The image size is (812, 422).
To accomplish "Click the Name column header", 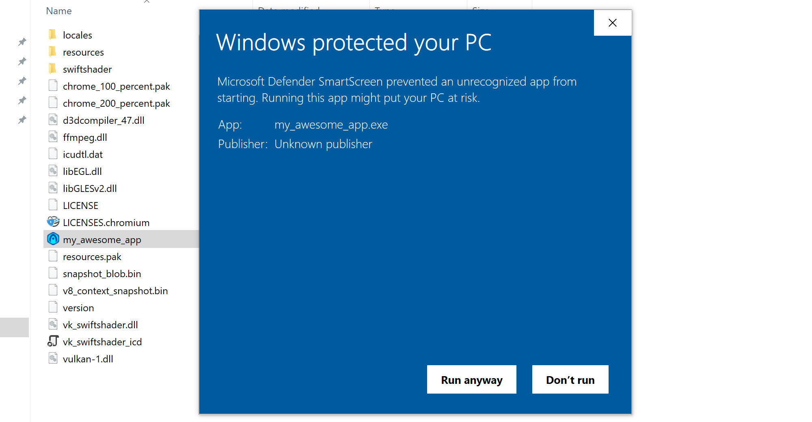I will pyautogui.click(x=59, y=11).
